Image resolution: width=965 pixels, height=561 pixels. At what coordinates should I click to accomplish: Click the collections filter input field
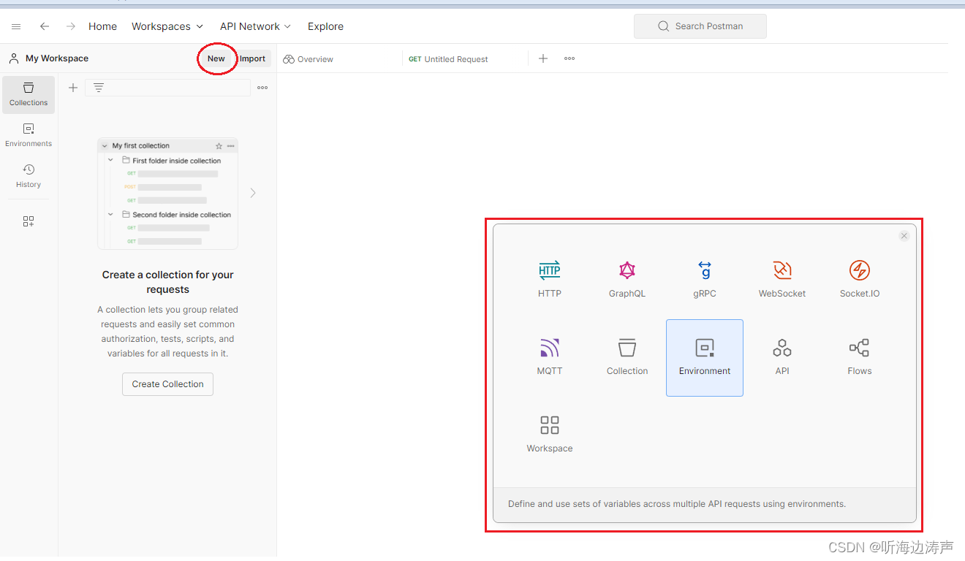167,88
